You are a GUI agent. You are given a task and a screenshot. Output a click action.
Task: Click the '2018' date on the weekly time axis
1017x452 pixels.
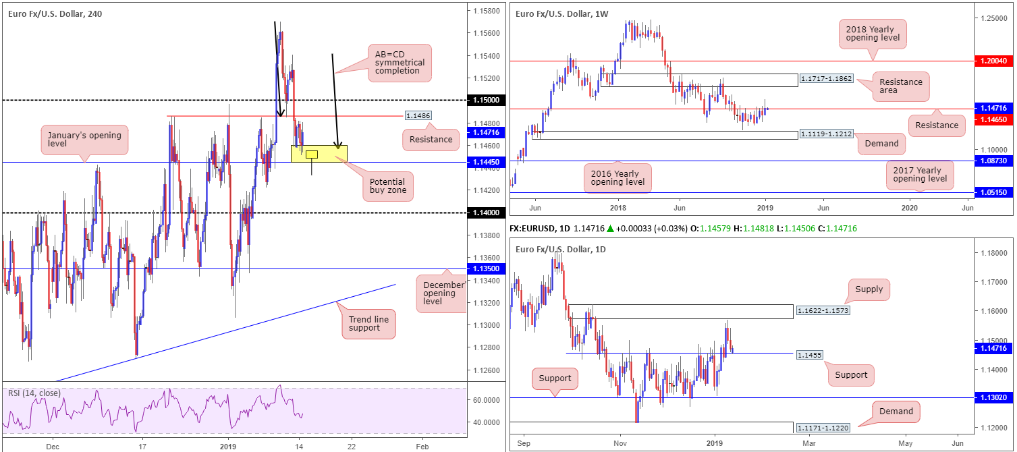(617, 209)
